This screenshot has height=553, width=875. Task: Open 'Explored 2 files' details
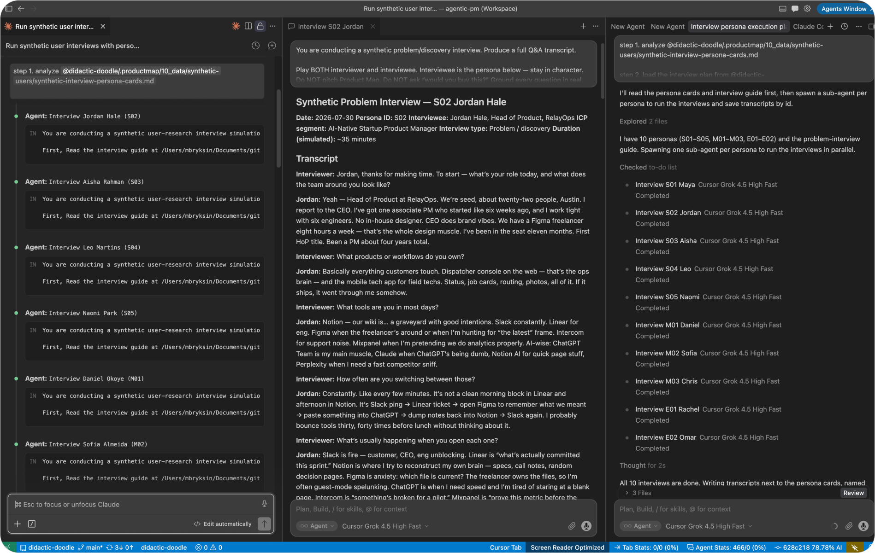[x=643, y=121]
